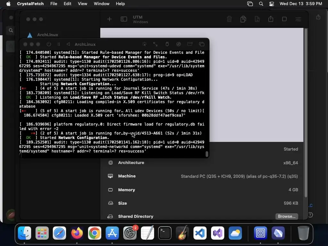The height and width of the screenshot is (246, 328).
Task: Open Weather app from the Dock
Action: [235, 233]
